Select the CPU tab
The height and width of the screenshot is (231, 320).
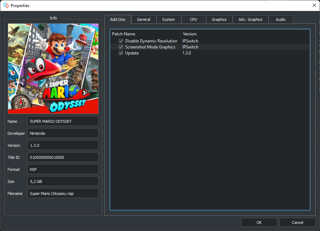(193, 19)
